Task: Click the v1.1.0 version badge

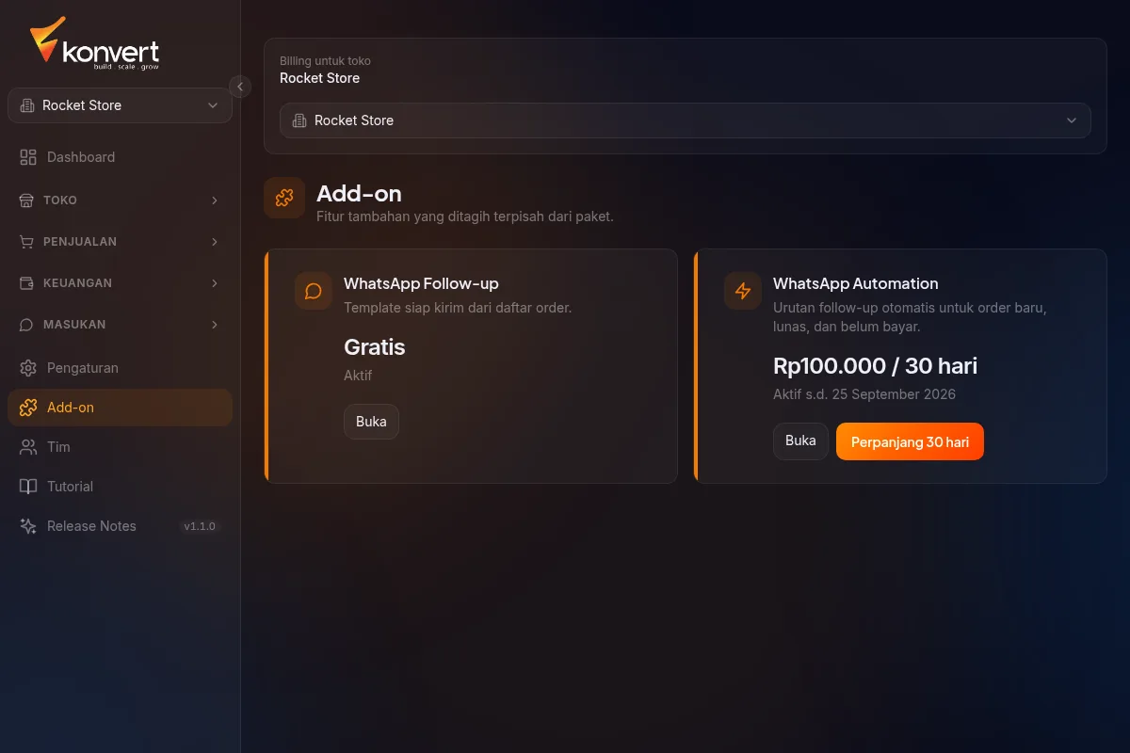Action: [x=200, y=526]
